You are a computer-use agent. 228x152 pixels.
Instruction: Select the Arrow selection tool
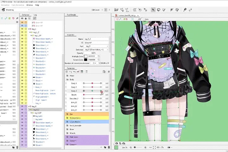[153, 10]
